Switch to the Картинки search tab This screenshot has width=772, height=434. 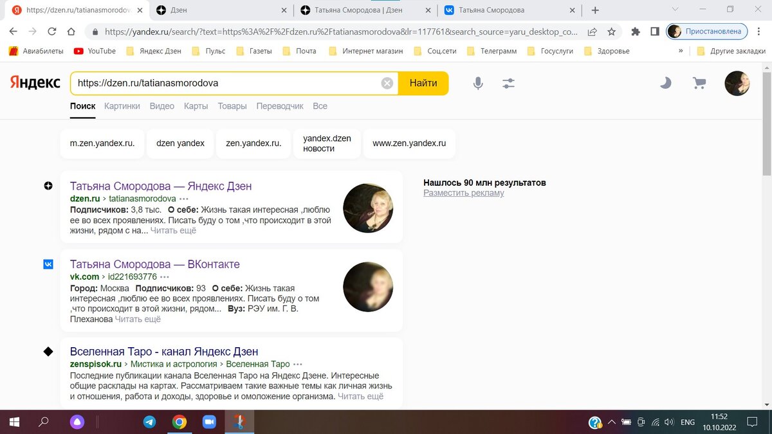click(x=122, y=106)
